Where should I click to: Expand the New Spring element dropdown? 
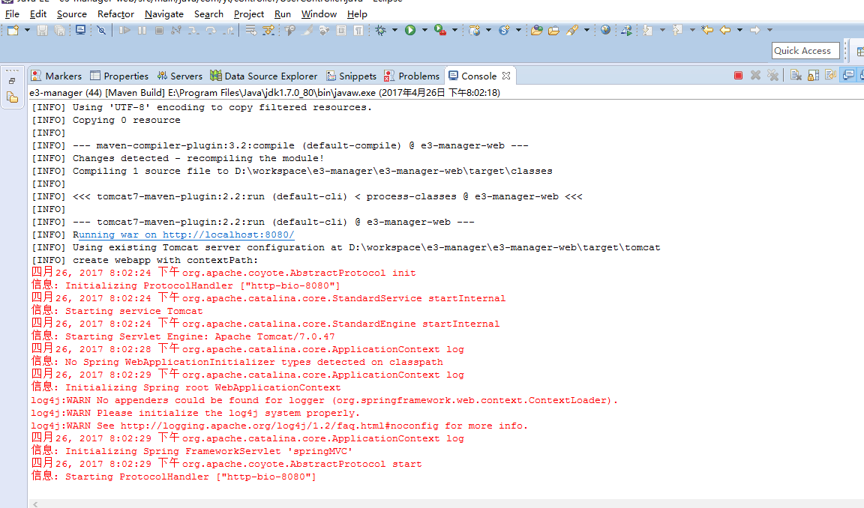pyautogui.click(x=518, y=30)
